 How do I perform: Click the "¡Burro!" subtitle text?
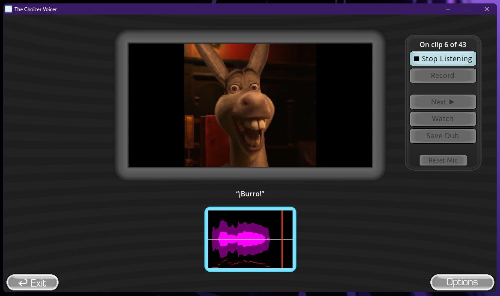(x=250, y=194)
